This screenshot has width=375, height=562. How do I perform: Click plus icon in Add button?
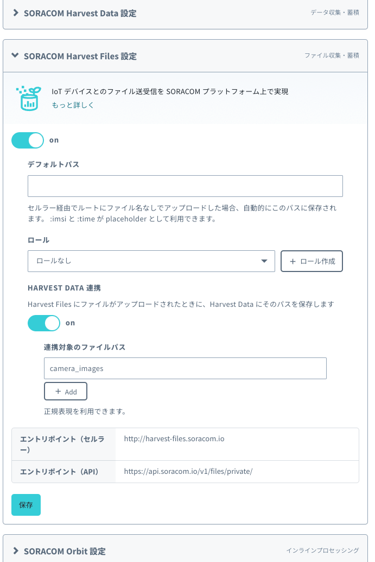[x=58, y=391]
